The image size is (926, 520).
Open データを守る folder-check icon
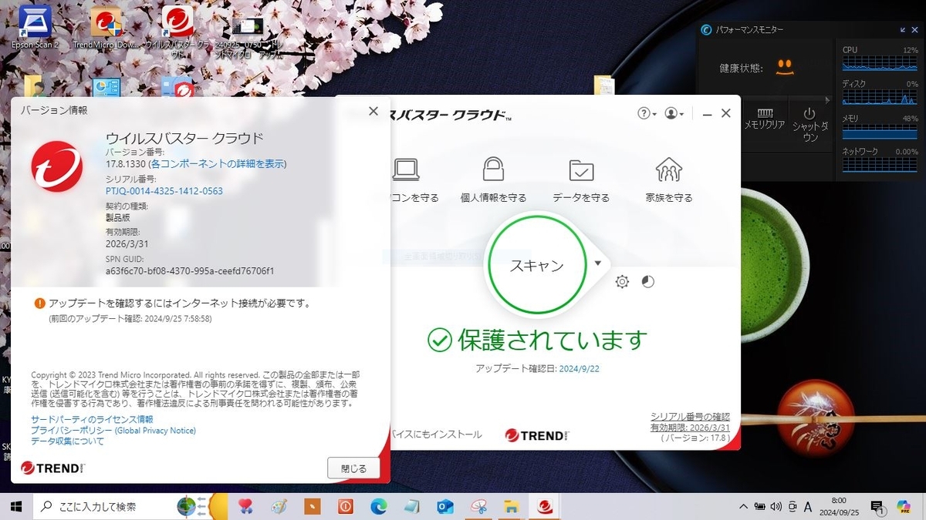(581, 169)
